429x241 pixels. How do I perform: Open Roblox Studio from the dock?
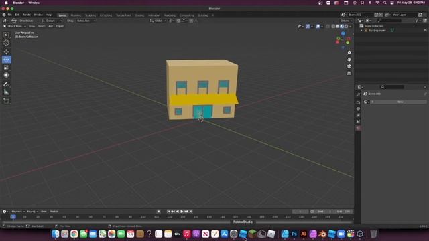click(x=243, y=234)
